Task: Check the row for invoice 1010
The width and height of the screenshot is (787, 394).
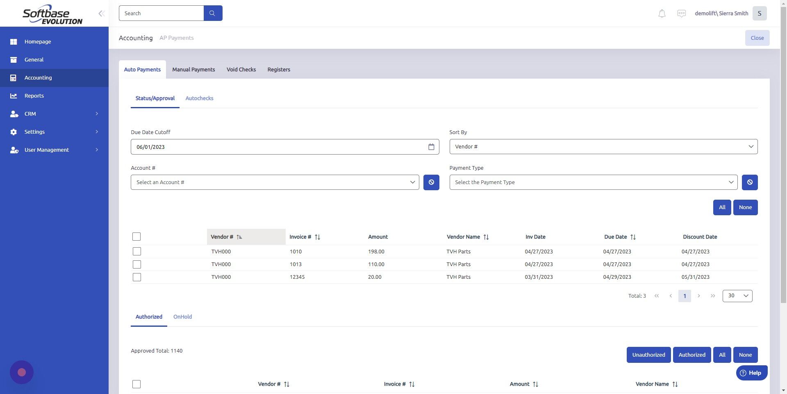Action: point(136,251)
